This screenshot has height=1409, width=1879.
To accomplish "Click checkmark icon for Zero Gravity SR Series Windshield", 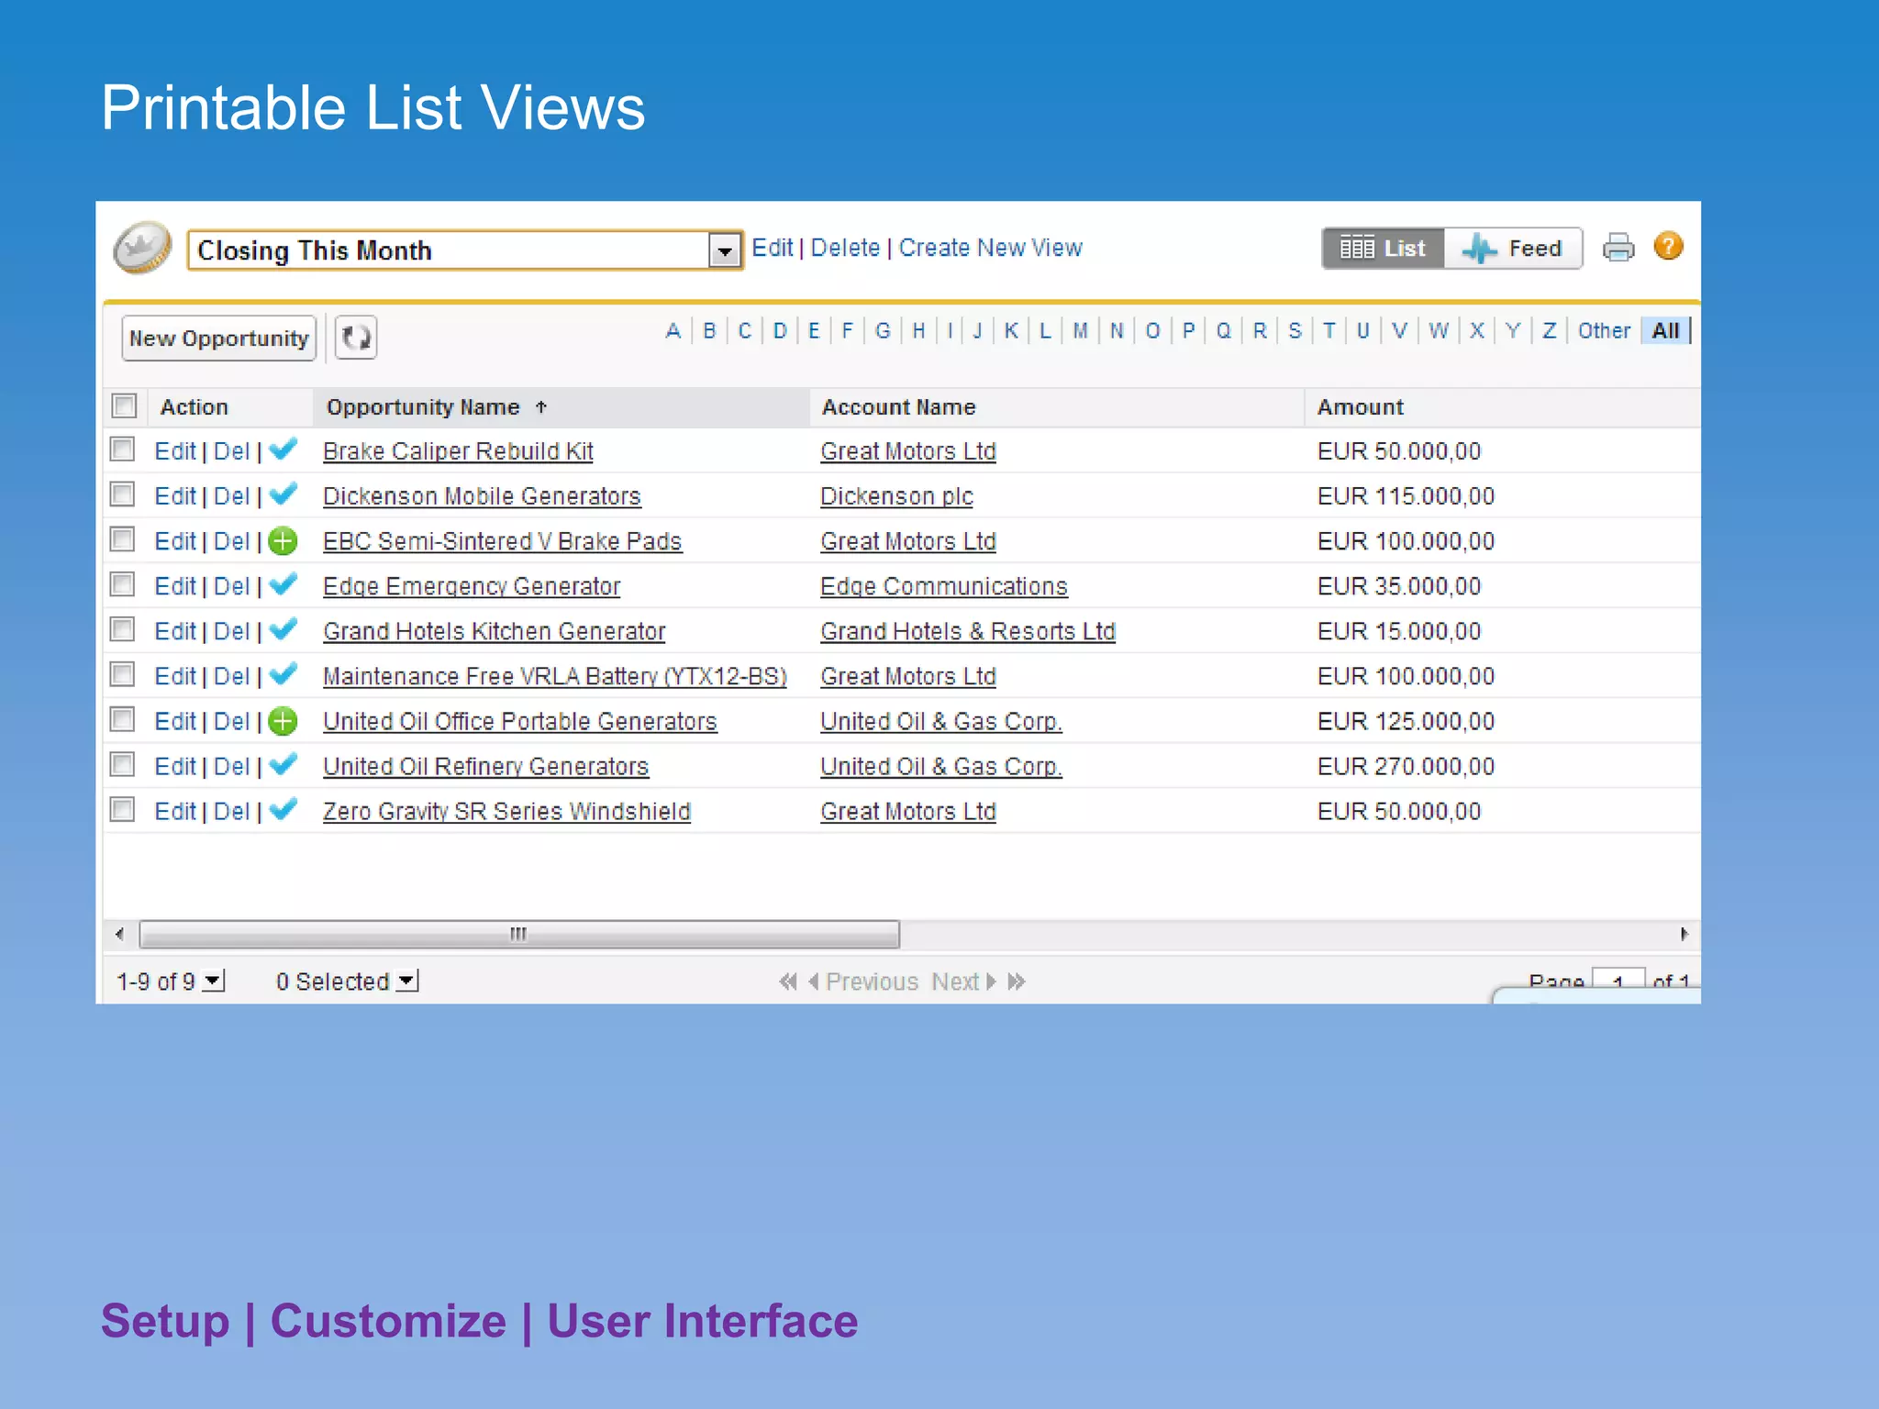I will click(284, 809).
